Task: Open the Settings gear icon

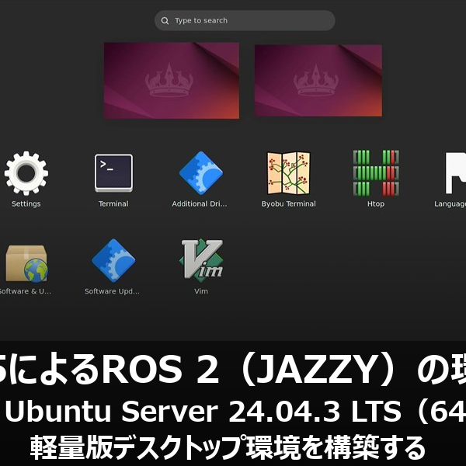Action: [26, 172]
